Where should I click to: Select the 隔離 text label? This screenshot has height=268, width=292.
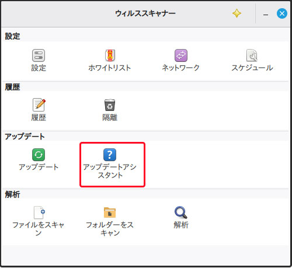tap(110, 117)
